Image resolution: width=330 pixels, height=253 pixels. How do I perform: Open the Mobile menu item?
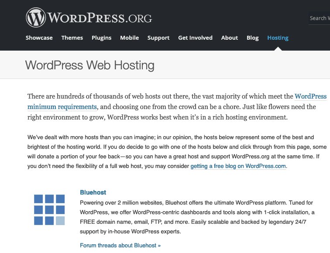tap(130, 38)
